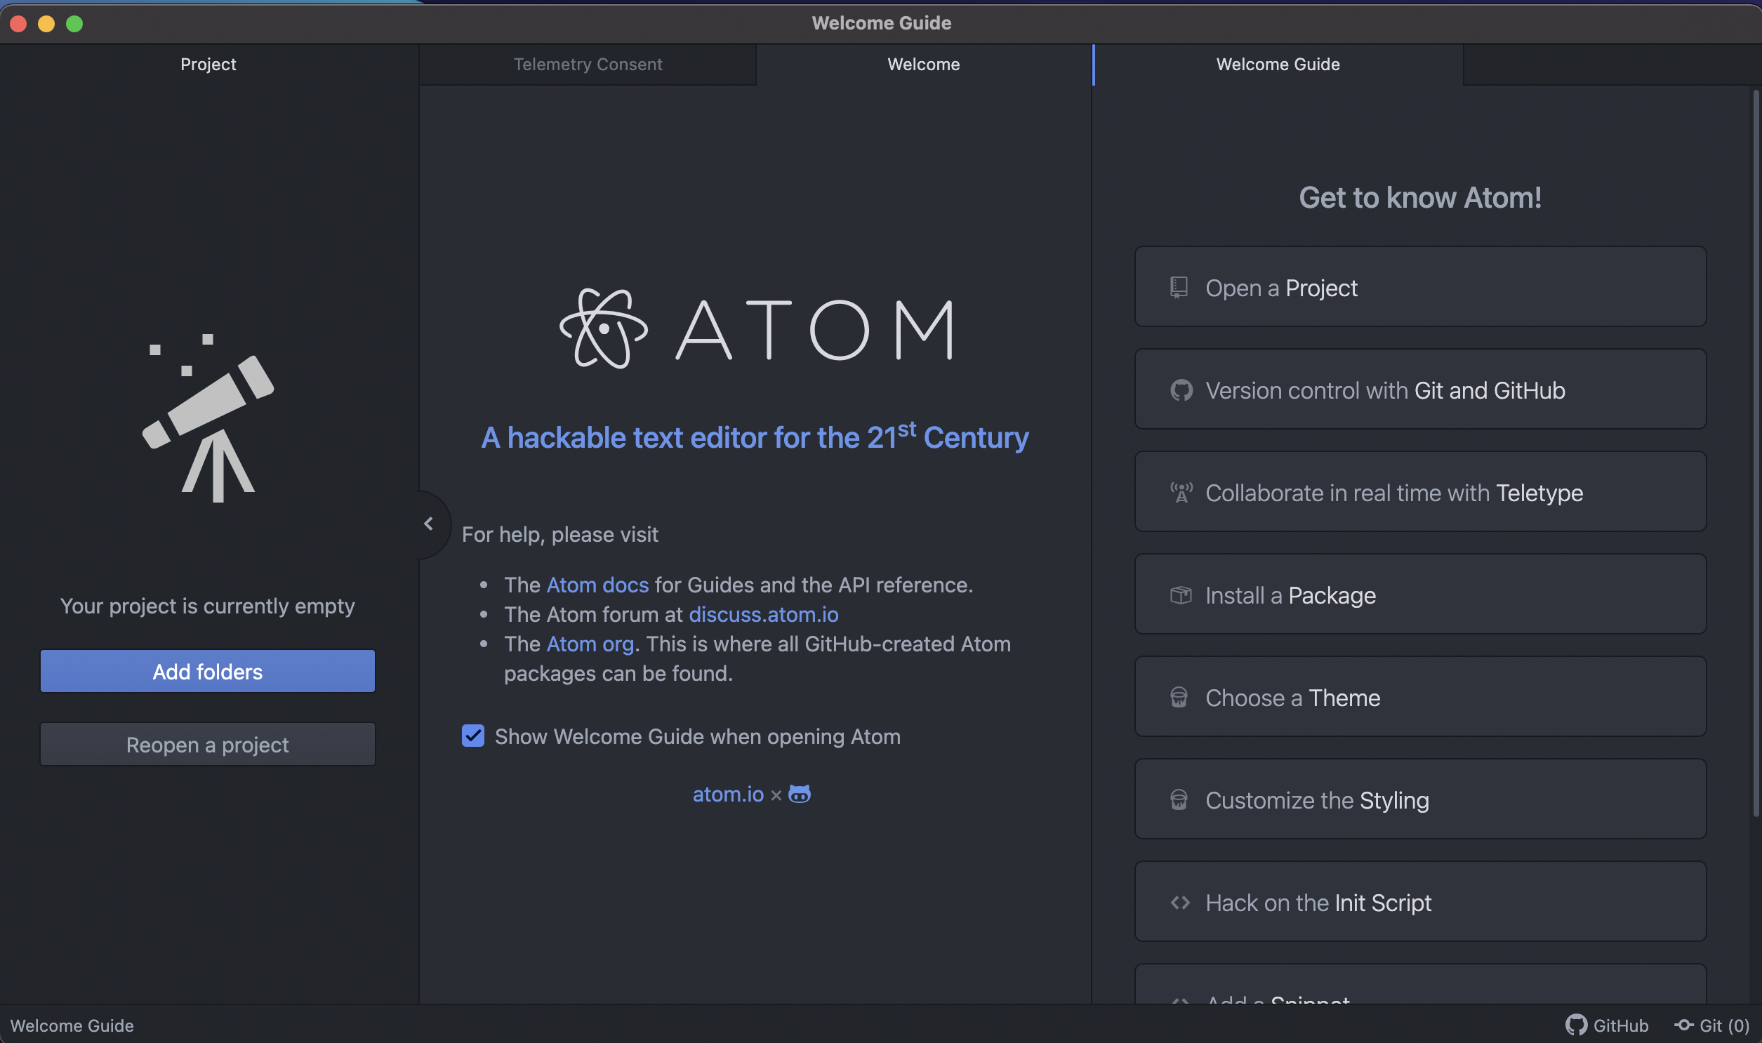Click the paint bucket icon beside Choose a Theme
This screenshot has width=1762, height=1043.
[x=1179, y=698]
